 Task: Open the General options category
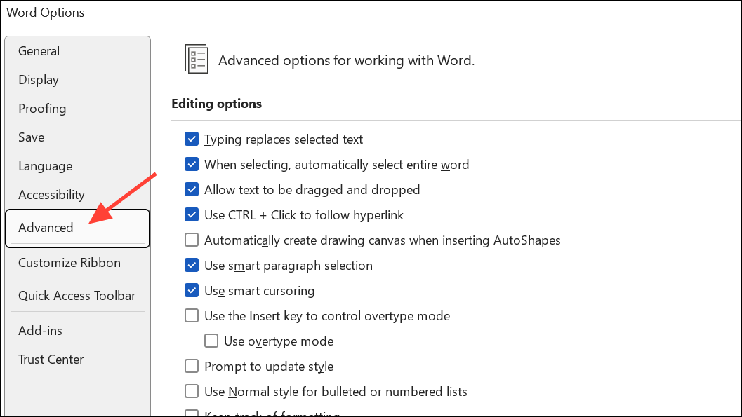[39, 51]
